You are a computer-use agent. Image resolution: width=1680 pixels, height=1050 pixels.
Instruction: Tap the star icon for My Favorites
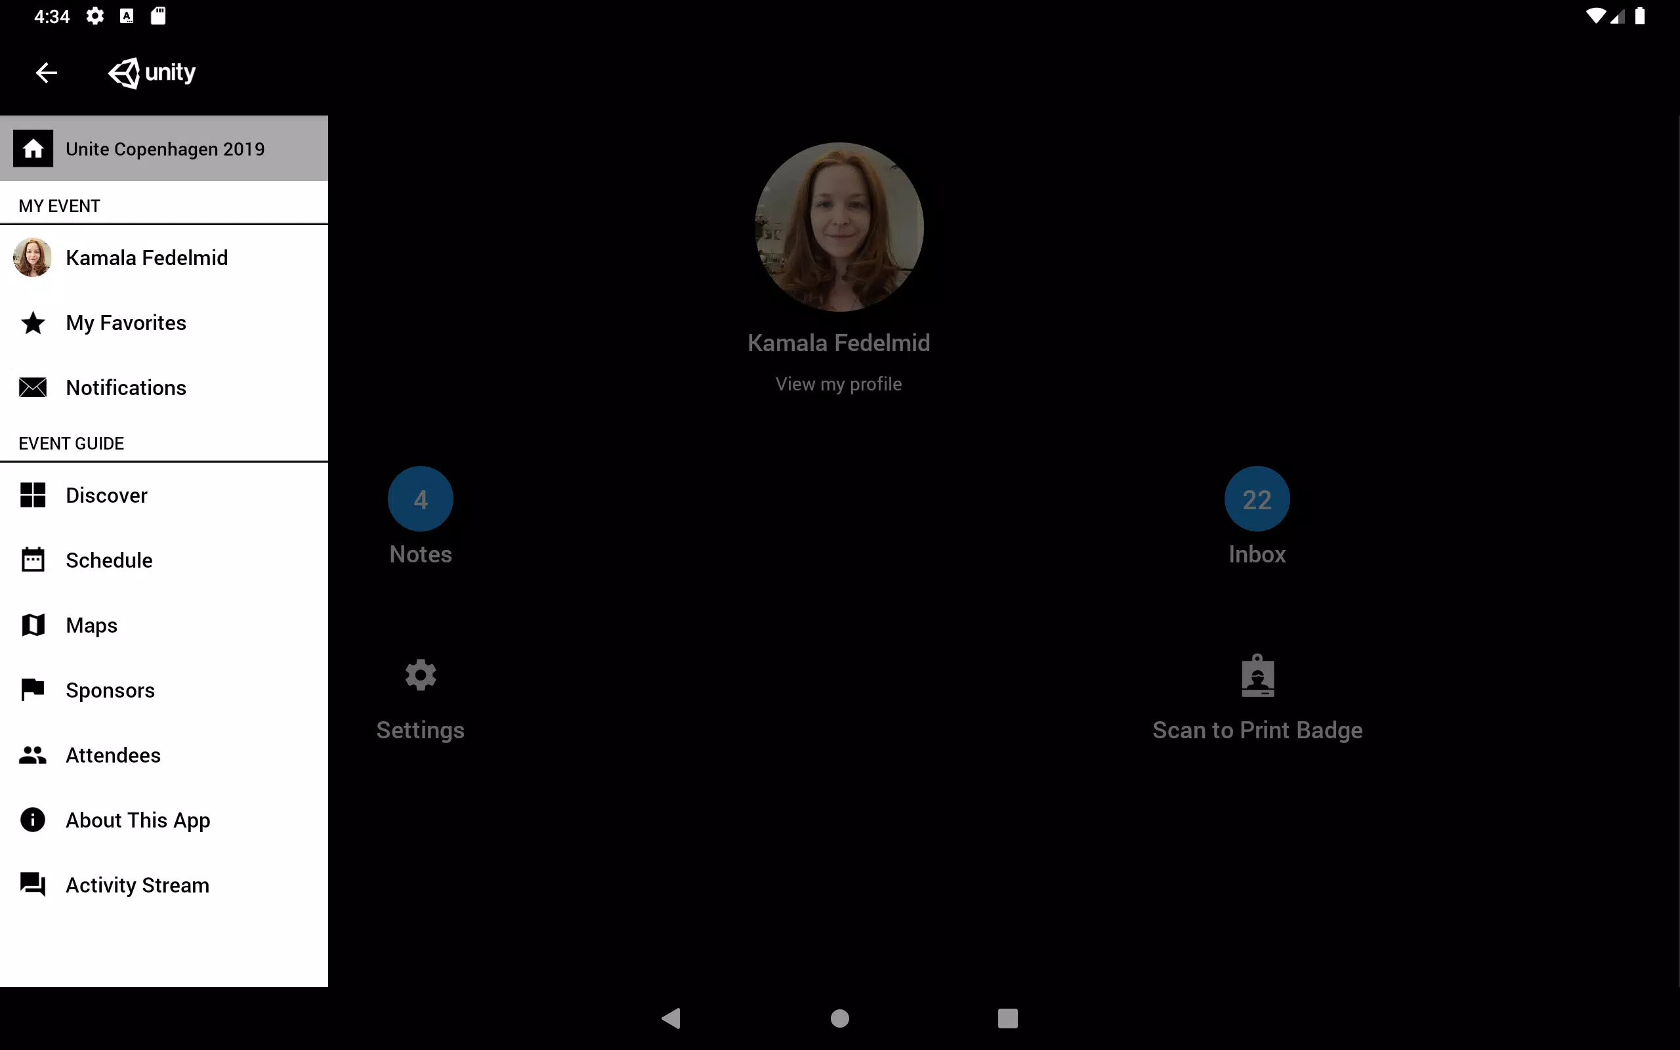33,323
